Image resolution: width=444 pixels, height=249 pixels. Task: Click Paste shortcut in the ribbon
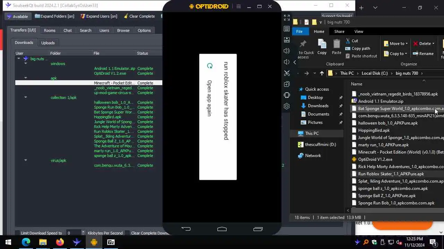[x=361, y=56]
